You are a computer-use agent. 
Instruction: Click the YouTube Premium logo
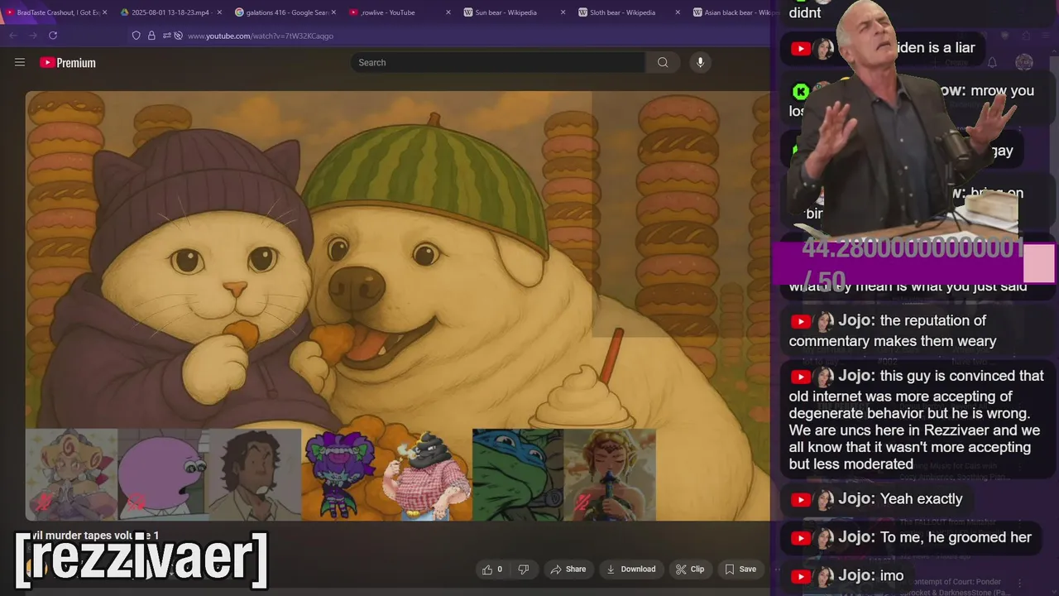click(68, 63)
